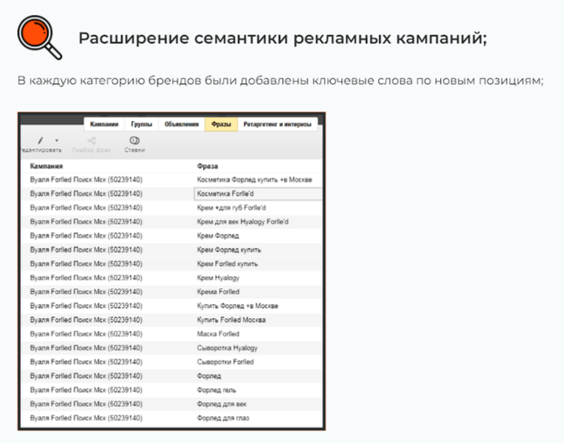Image resolution: width=564 pixels, height=443 pixels.
Task: Click heading Расширение семантики рекламных кампаний
Action: 282,38
